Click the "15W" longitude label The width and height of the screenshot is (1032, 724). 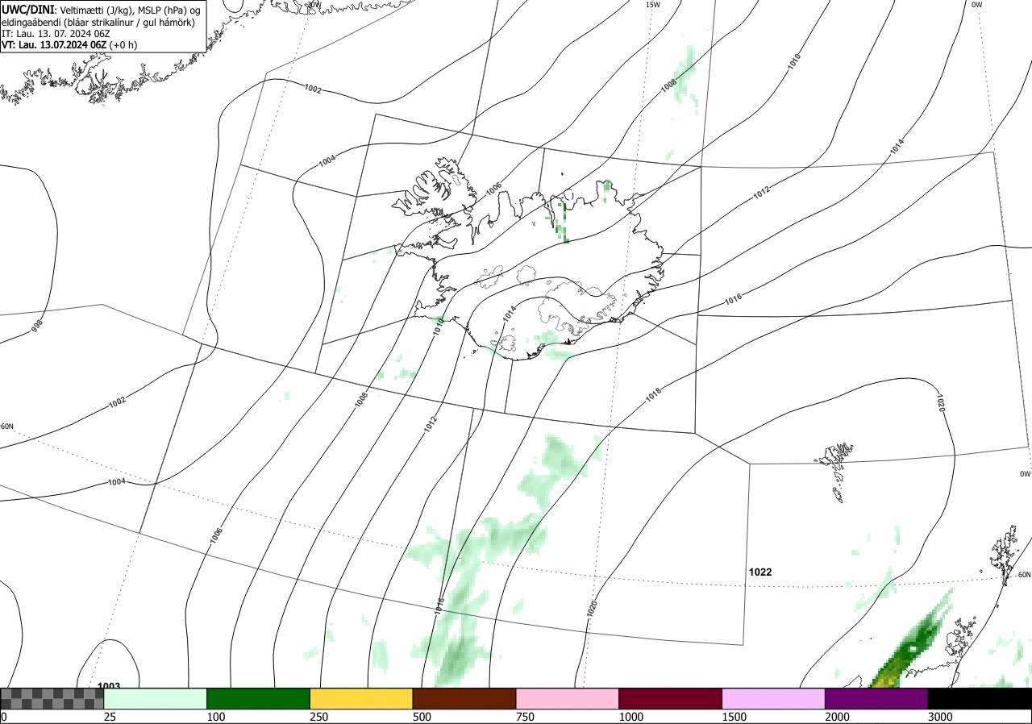[653, 5]
